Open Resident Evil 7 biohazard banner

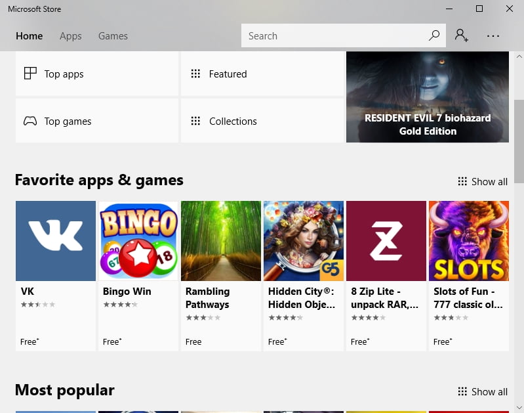[428, 97]
